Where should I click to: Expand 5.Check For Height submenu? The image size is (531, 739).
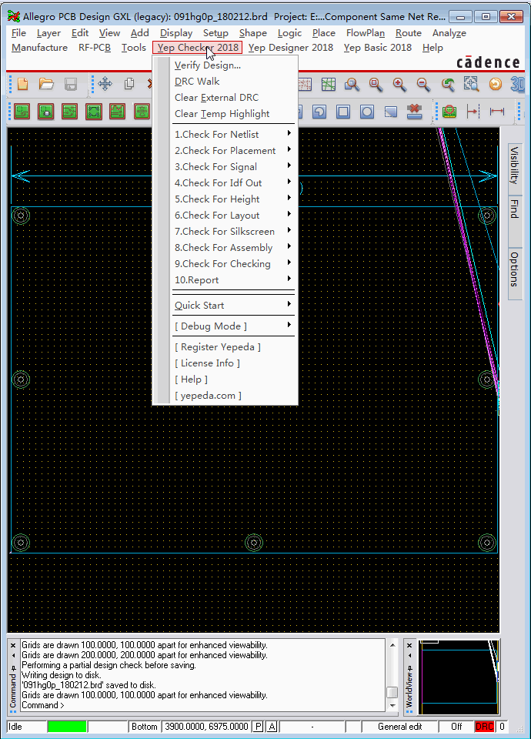pos(233,199)
